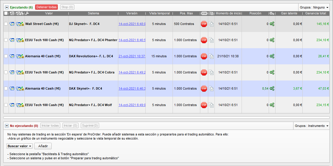Click the Detener todas button
The width and height of the screenshot is (333, 166).
coord(47,7)
